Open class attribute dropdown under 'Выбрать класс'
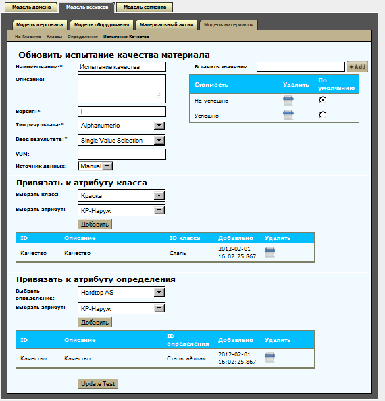The image size is (385, 401). [122, 210]
